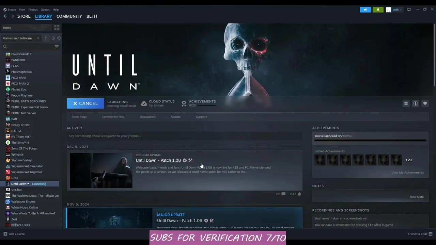The height and width of the screenshot is (245, 436).
Task: Open the green notifications bell
Action: (378, 10)
